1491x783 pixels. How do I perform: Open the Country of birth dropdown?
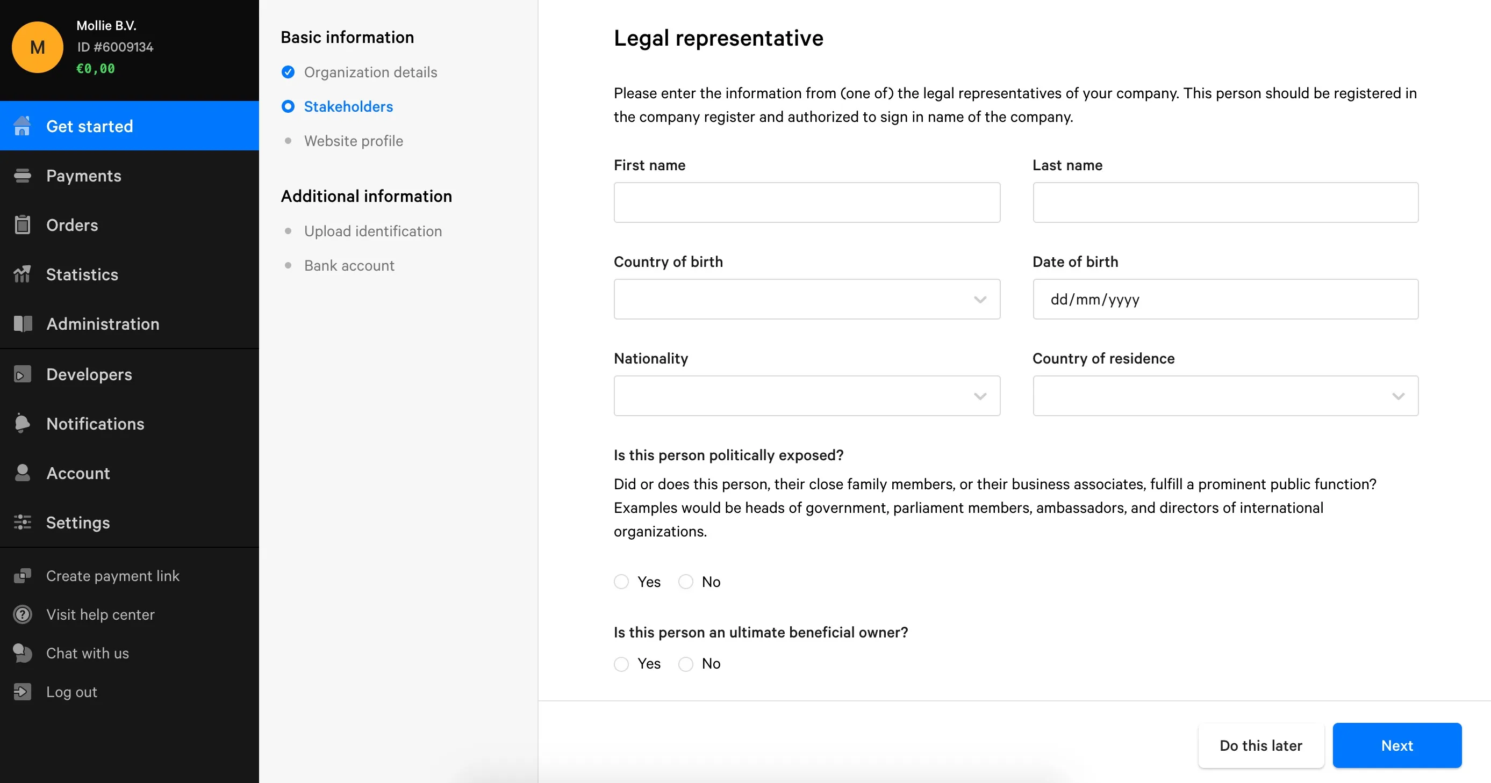(x=807, y=299)
